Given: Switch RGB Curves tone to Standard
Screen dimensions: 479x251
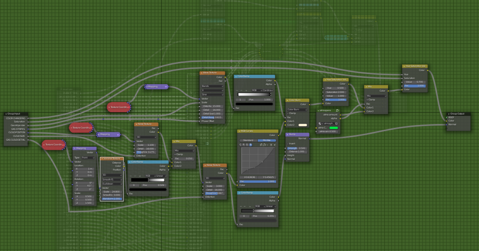Looking at the screenshot, I should tap(248, 140).
